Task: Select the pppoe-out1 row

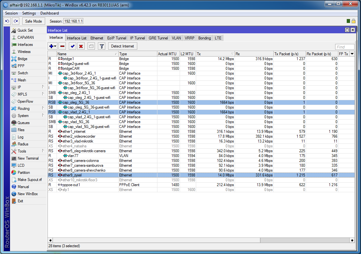Action: tap(201, 185)
